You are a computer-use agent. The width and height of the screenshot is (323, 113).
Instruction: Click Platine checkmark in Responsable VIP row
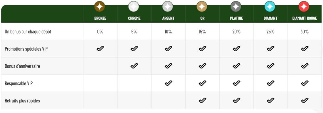236,83
